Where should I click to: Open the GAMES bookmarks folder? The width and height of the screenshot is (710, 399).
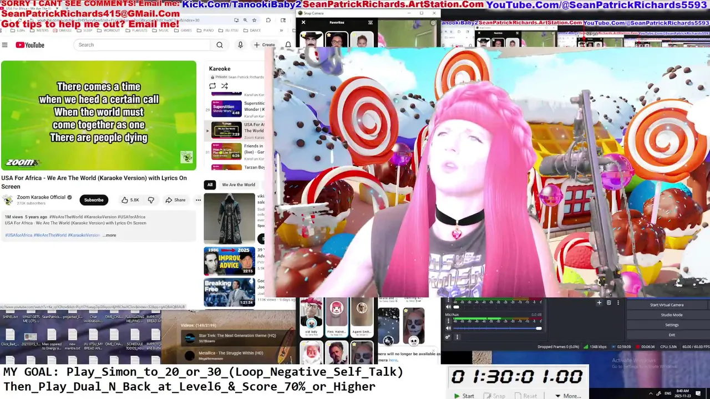click(184, 30)
